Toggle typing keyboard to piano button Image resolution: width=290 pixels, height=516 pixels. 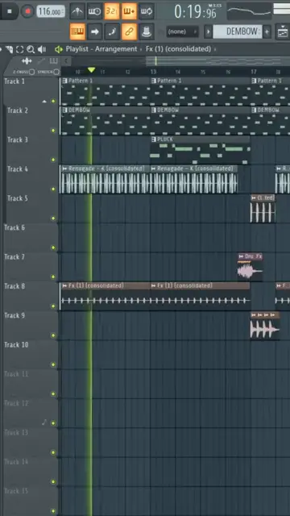77,31
